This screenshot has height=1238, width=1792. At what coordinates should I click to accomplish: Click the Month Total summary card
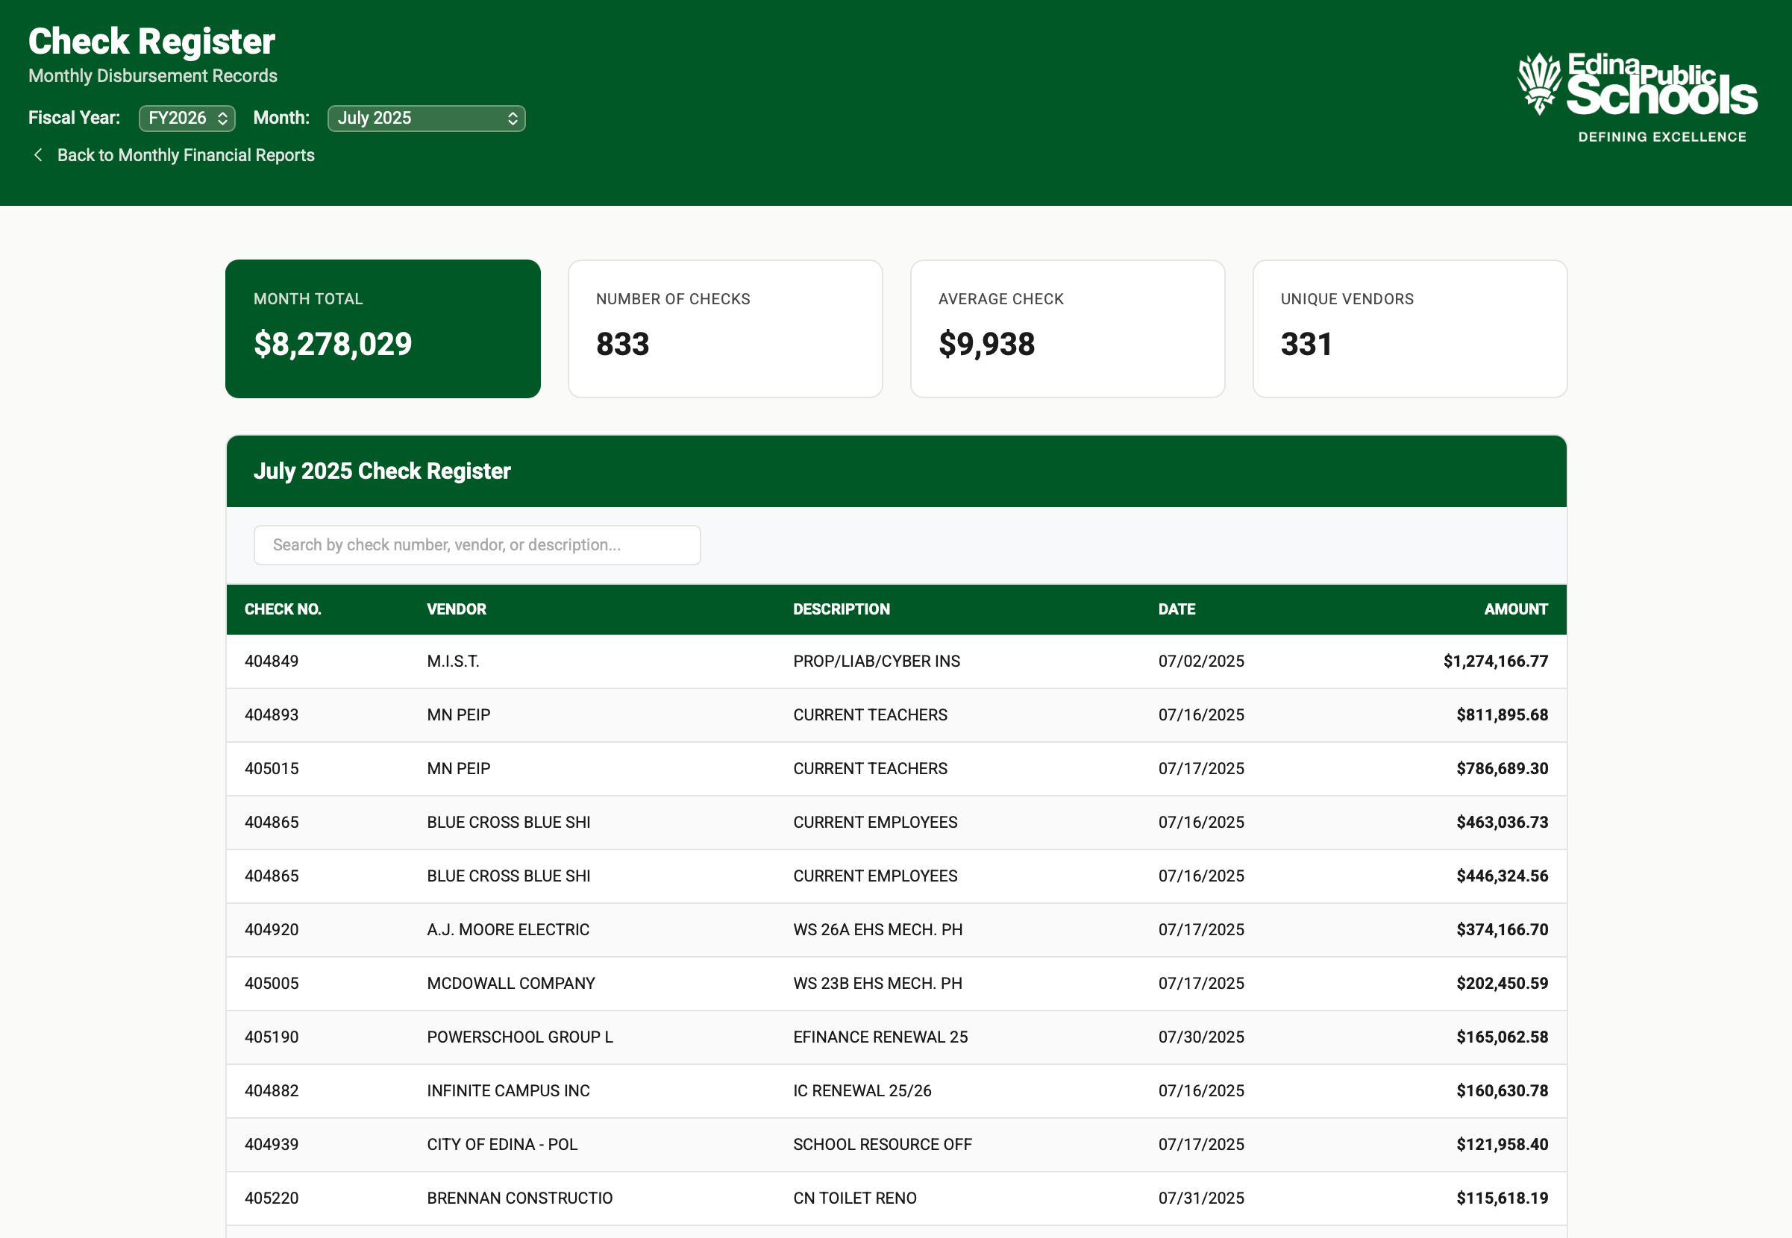(383, 328)
